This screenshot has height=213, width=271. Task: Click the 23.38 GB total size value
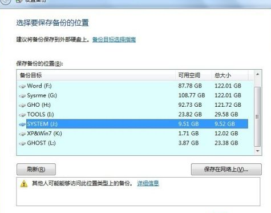coord(226,143)
